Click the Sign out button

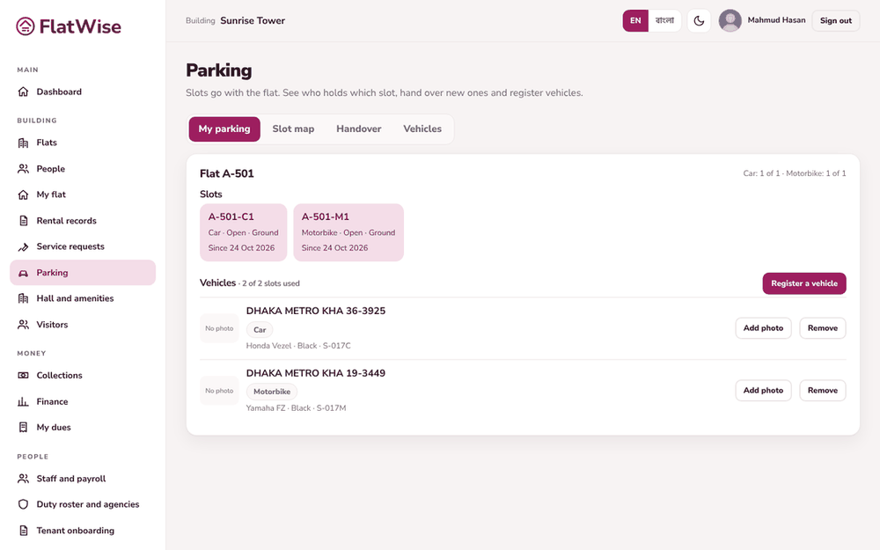pos(836,21)
